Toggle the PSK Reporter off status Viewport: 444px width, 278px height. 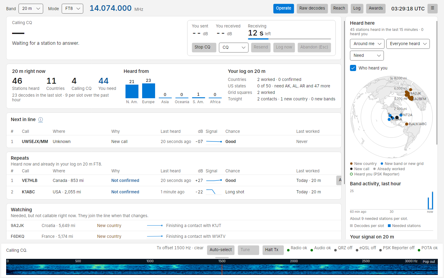coord(397,248)
